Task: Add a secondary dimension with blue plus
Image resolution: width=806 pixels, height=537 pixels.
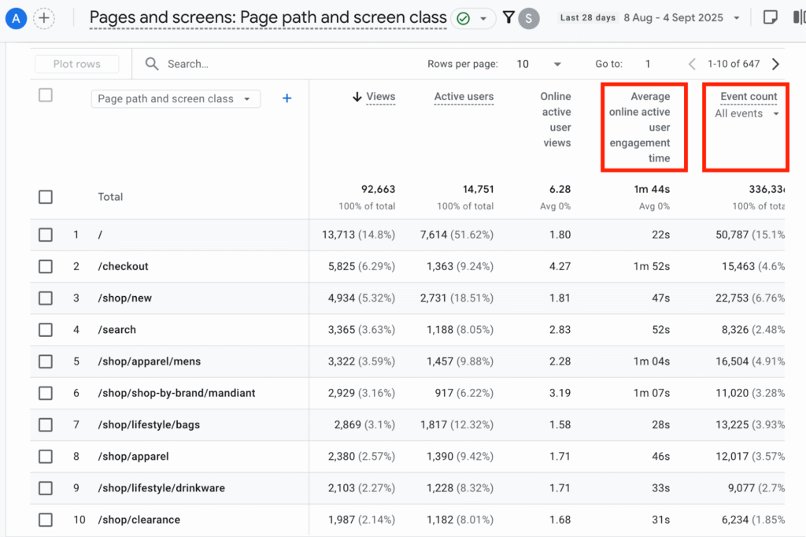Action: pyautogui.click(x=287, y=98)
